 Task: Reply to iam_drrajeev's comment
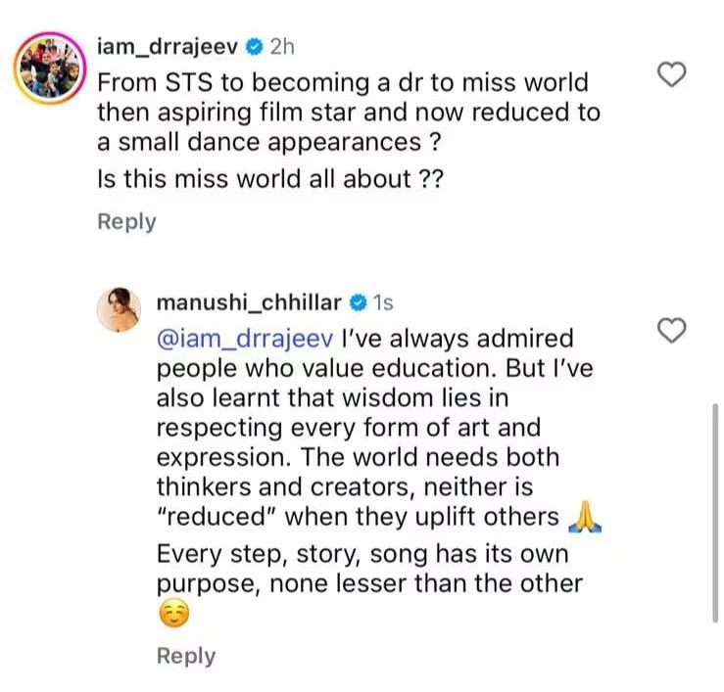126,222
